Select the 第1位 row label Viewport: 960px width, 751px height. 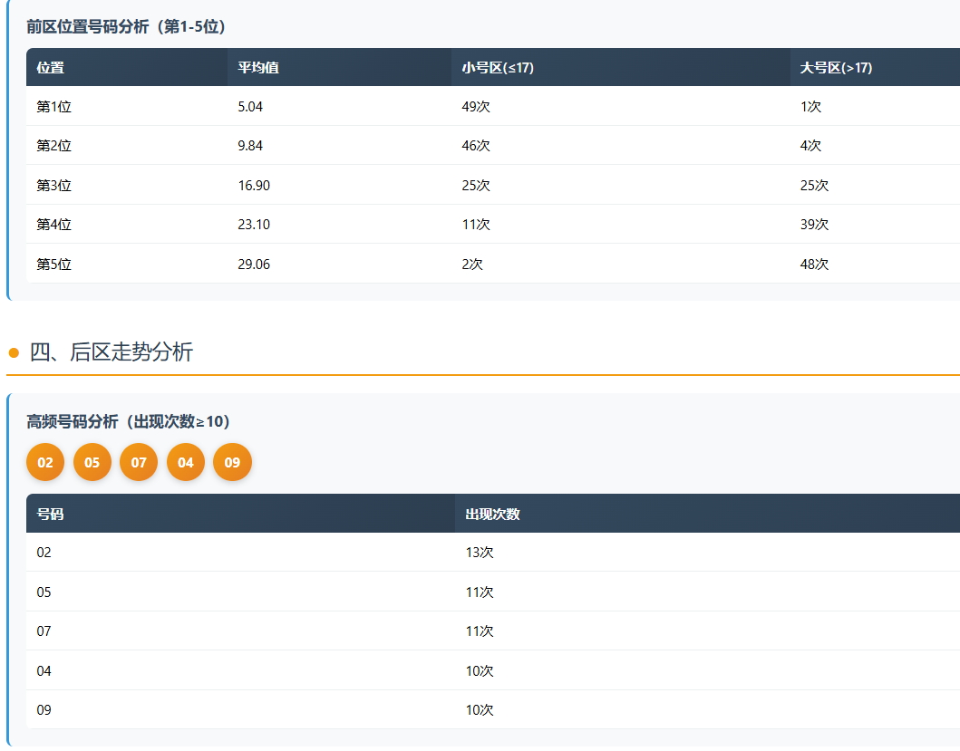point(54,107)
